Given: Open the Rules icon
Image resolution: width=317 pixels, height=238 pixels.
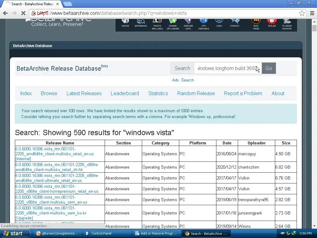Looking at the screenshot, I should 272,23.
